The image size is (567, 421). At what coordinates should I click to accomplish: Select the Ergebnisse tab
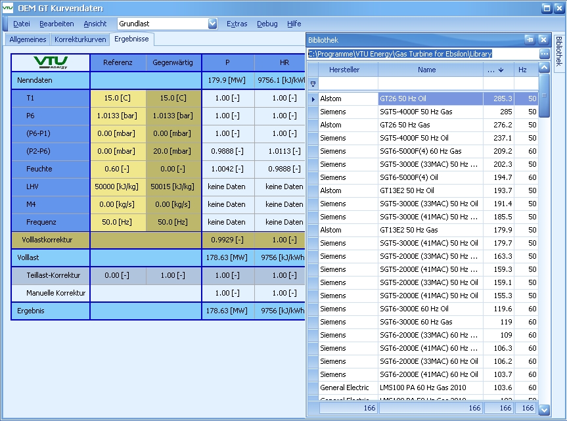(131, 39)
